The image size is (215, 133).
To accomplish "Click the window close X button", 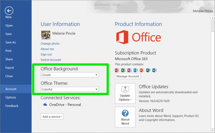I will point(209,4).
